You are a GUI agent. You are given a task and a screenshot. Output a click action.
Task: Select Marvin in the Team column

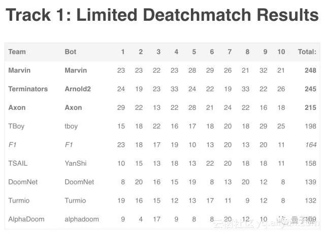tap(19, 70)
